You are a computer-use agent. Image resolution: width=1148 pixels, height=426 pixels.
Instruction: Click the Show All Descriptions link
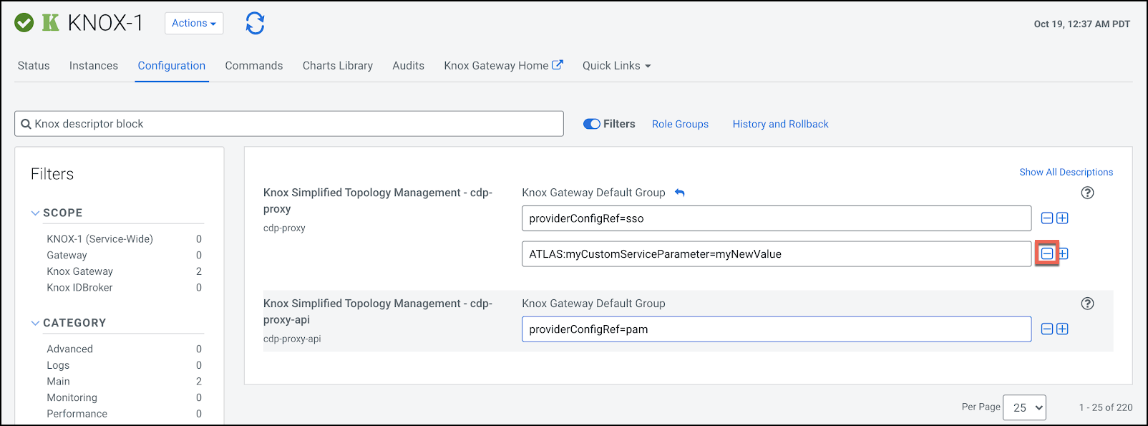coord(1066,172)
